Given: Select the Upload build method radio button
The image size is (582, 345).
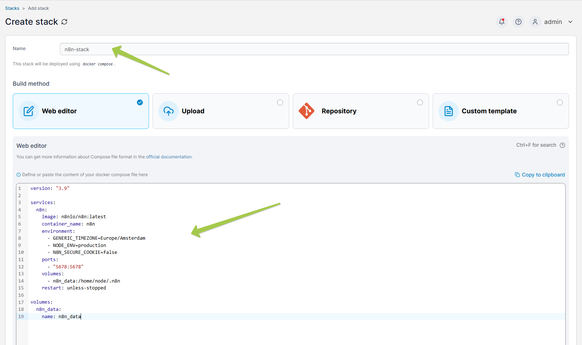Looking at the screenshot, I should [280, 102].
